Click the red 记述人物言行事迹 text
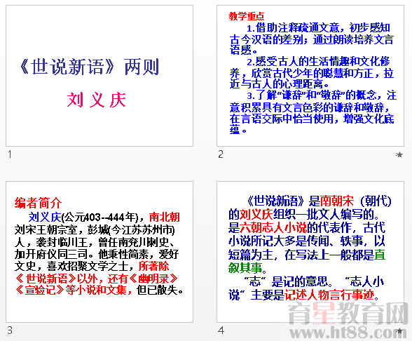Viewport: 412px width, 341px height. [329, 295]
